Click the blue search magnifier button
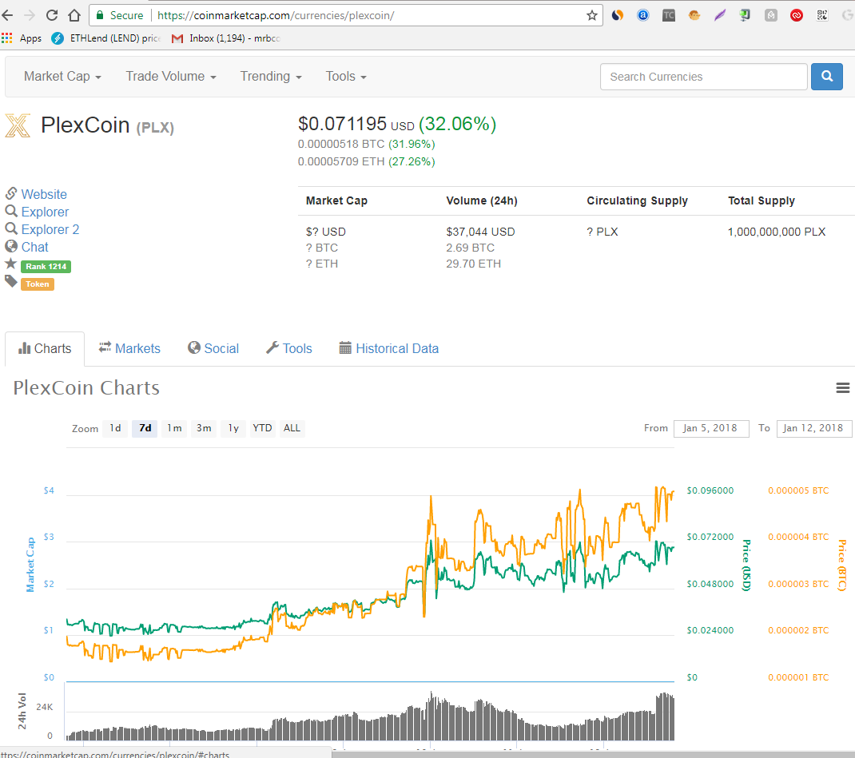Viewport: 855px width, 758px height. pos(827,77)
